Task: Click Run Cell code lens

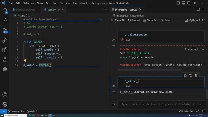Action: coord(28,19)
